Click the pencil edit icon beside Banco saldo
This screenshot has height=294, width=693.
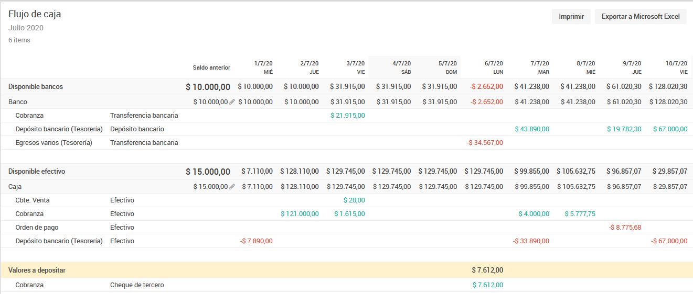click(x=232, y=102)
